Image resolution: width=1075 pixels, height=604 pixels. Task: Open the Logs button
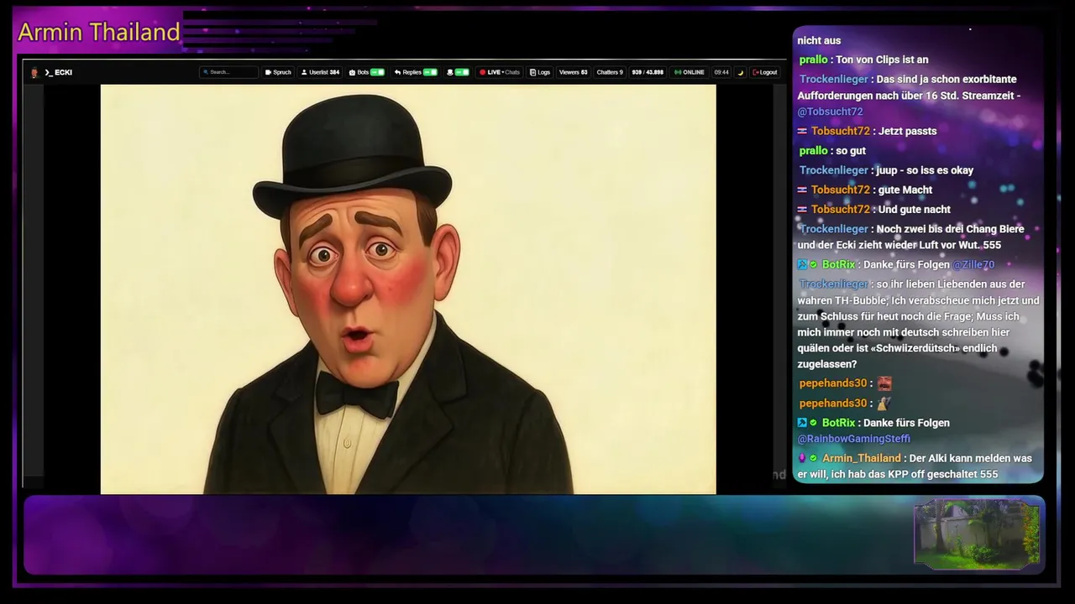point(540,72)
